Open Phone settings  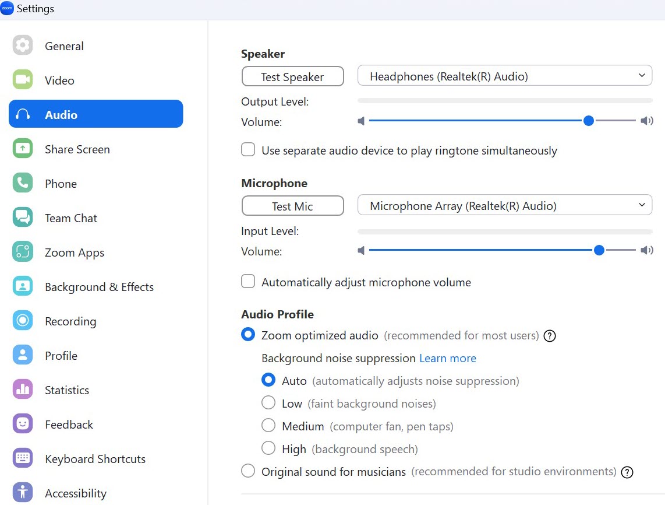point(96,184)
